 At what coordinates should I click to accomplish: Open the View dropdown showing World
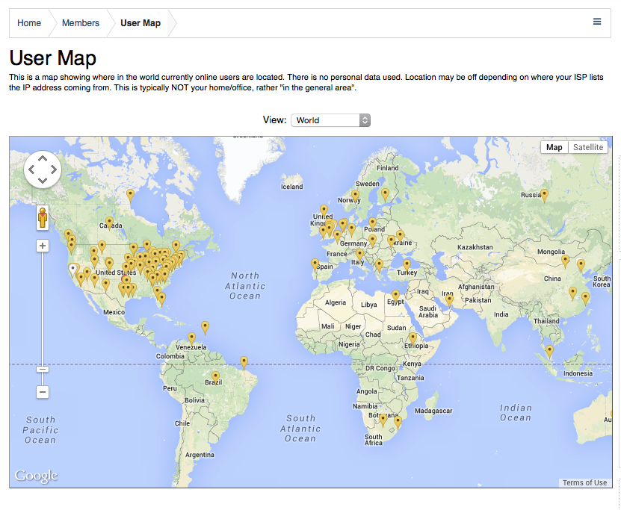click(330, 120)
